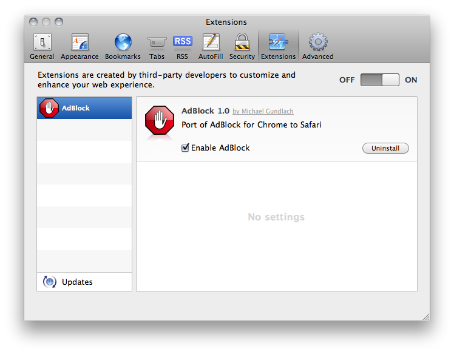Open the Tabs preferences pane
This screenshot has width=454, height=354.
pos(157,46)
